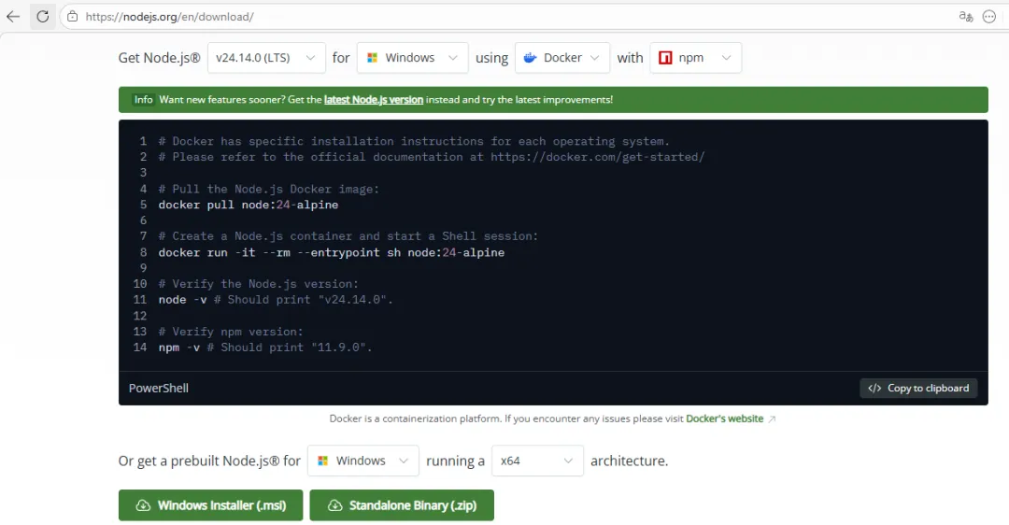This screenshot has width=1009, height=525.
Task: Click 'Get Node.js®' heading text
Action: [159, 58]
